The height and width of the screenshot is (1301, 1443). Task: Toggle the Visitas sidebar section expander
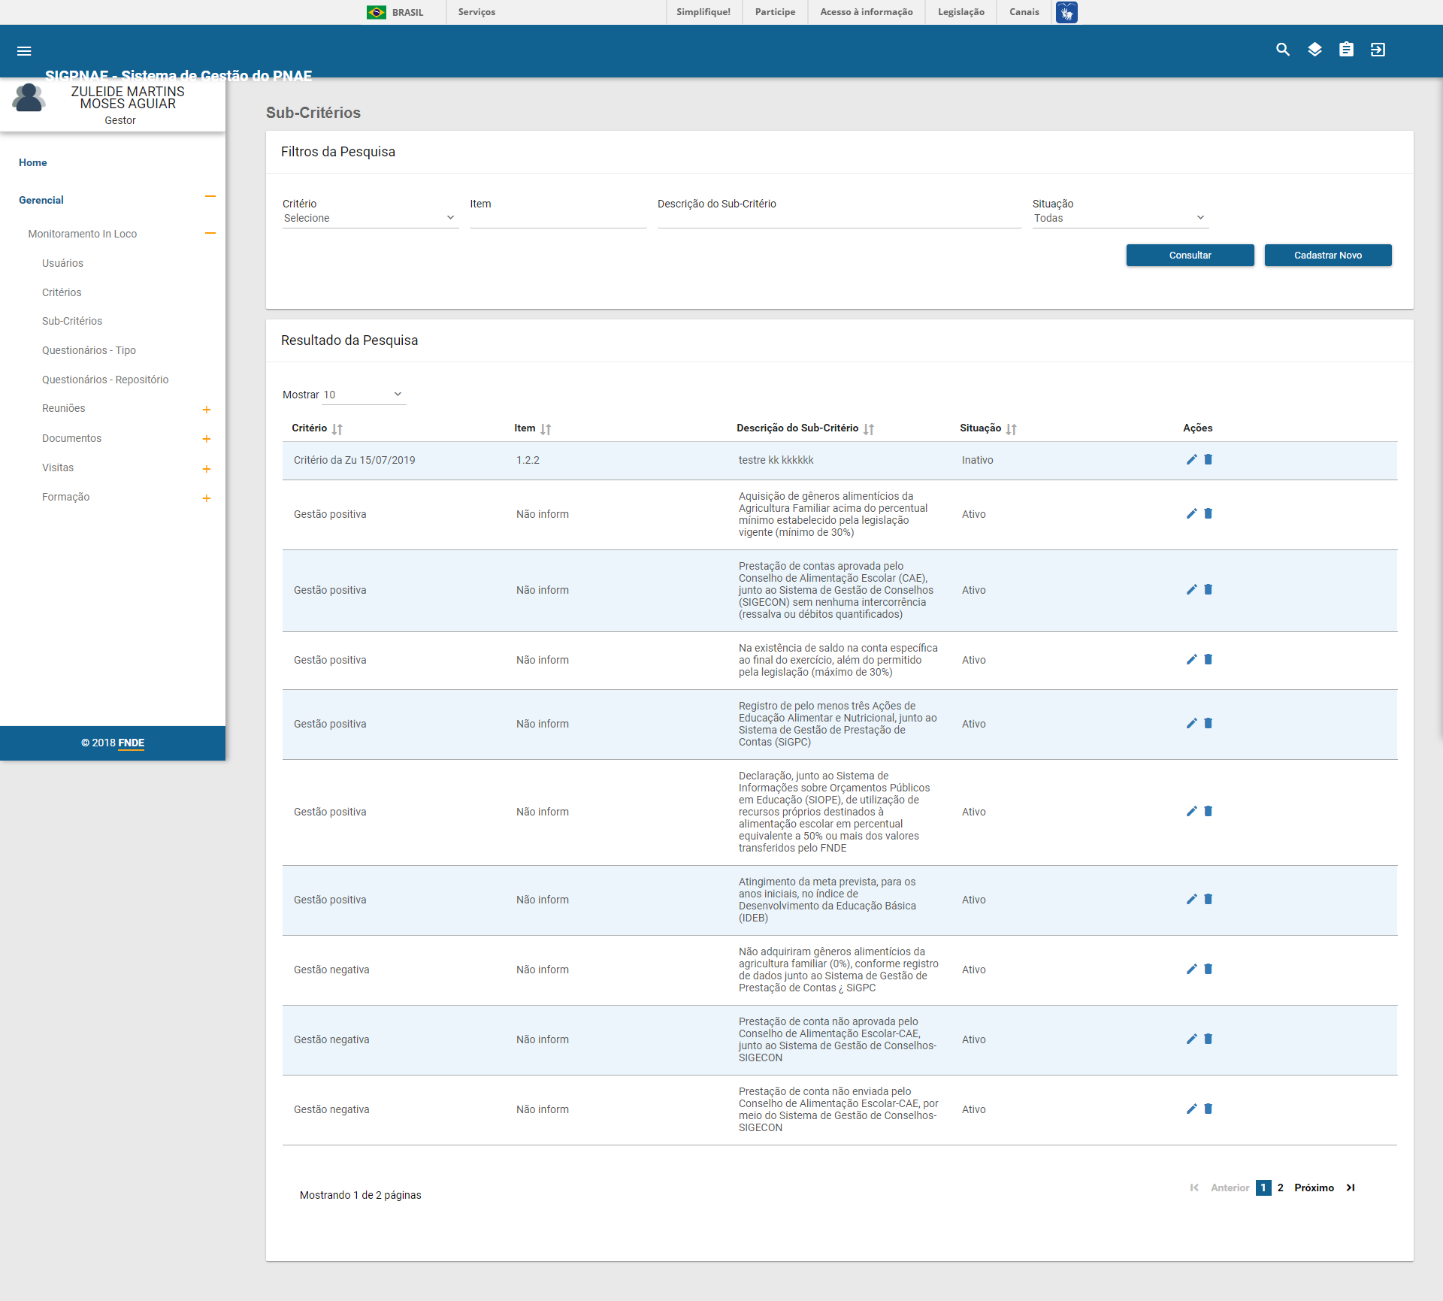(207, 467)
